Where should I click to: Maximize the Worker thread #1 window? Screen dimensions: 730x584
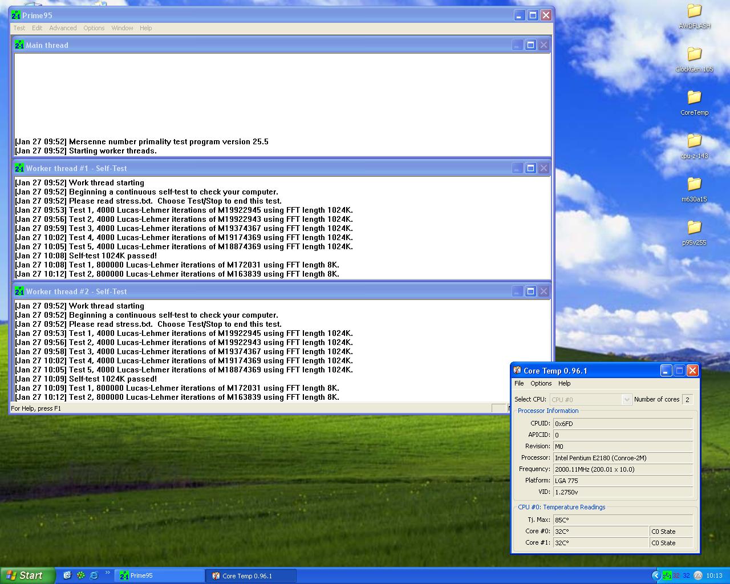pos(530,168)
